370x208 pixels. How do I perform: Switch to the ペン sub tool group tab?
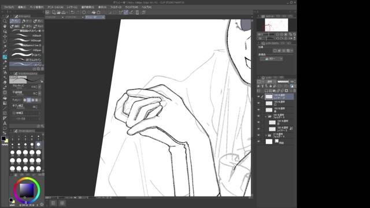pyautogui.click(x=15, y=21)
